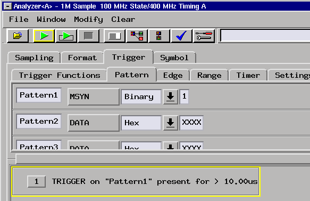Click the DATA label button in Pattern2 row
Screen dimensions: 310x201
tap(94, 123)
